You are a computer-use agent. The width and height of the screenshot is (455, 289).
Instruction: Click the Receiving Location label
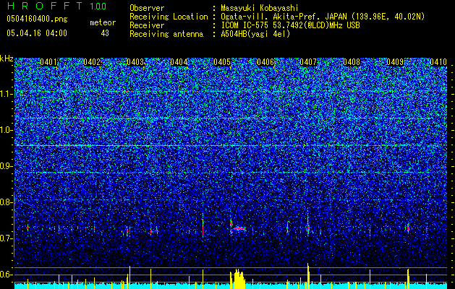169,17
